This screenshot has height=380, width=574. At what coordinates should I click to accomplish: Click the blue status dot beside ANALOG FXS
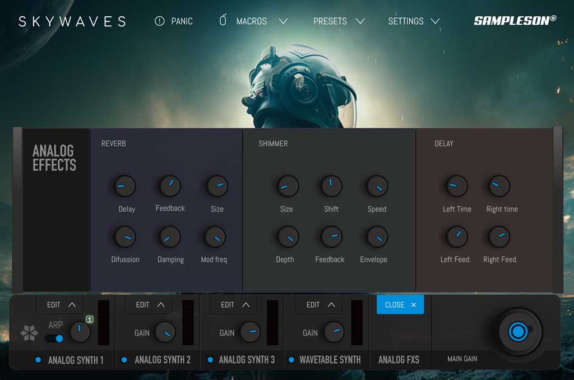click(x=372, y=360)
